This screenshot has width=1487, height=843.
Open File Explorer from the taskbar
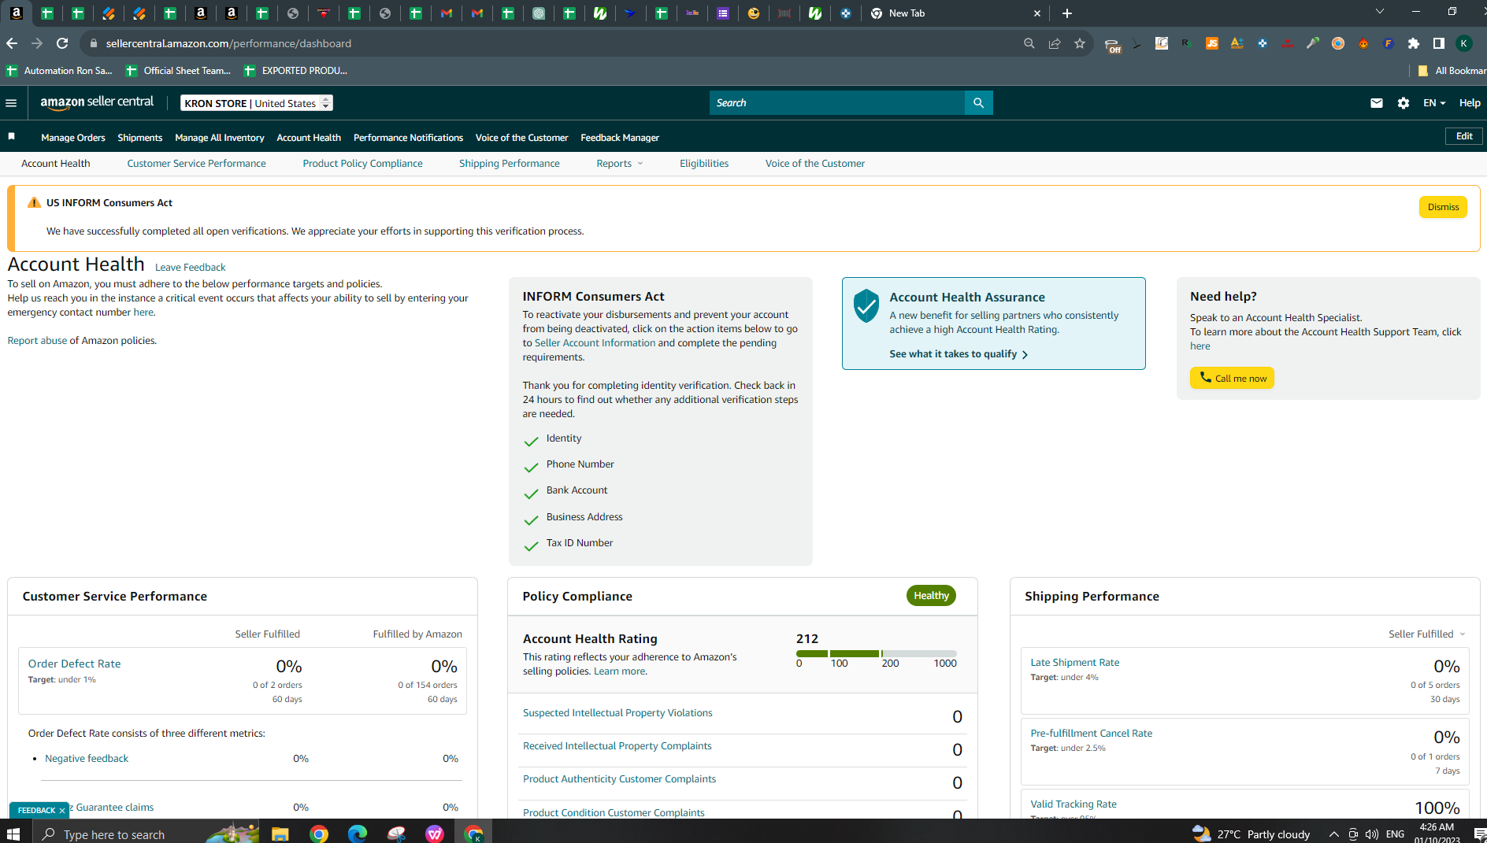[280, 834]
